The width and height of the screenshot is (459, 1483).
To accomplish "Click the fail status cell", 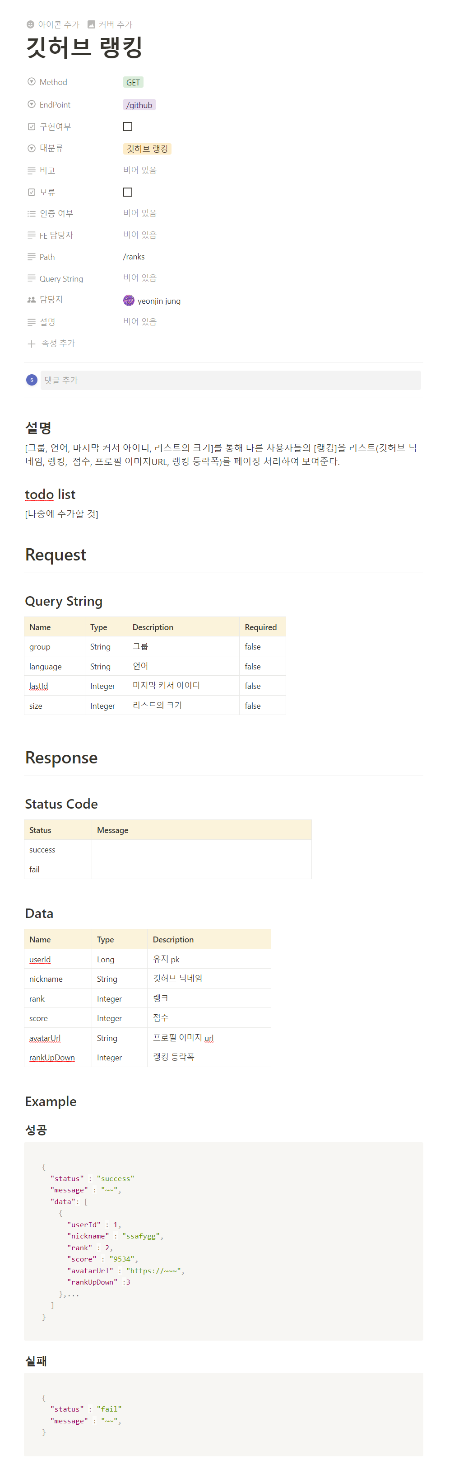I will [58, 869].
